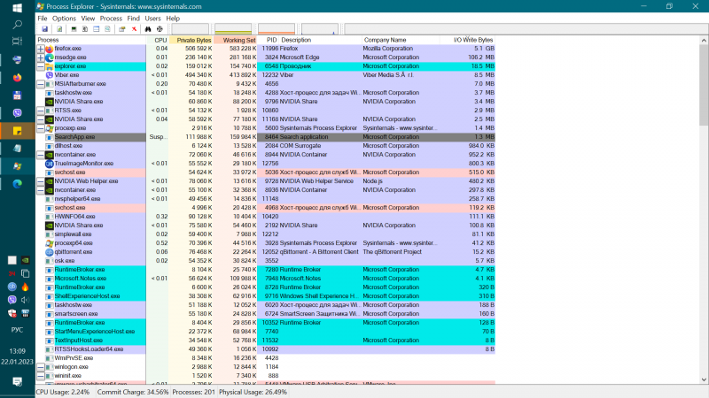The height and width of the screenshot is (398, 709).
Task: Click the volume speaker tray icon
Action: (x=26, y=300)
